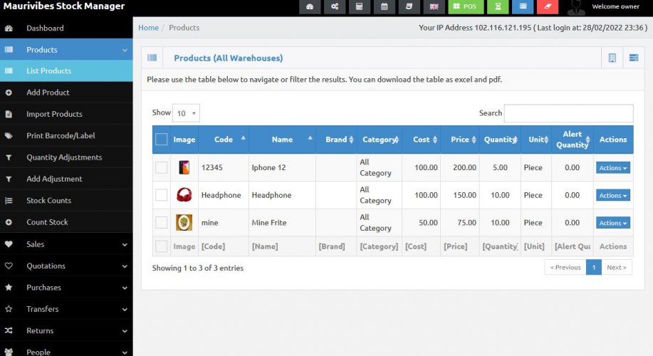
Task: Click the UK flag language icon
Action: tap(434, 6)
